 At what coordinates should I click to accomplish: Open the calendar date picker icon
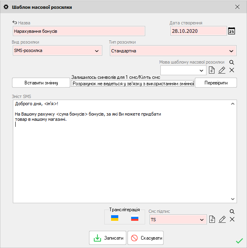click(x=231, y=31)
